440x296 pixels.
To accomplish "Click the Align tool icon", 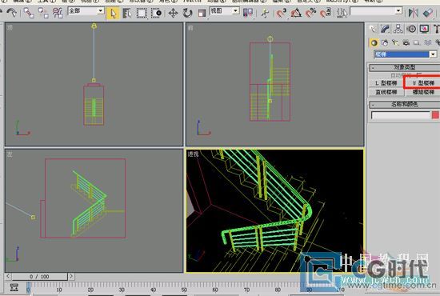I will pyautogui.click(x=428, y=13).
